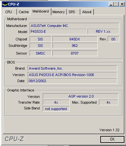The height and width of the screenshot is (146, 126).
Task: Click the Version 1.32 text
Action: click(109, 130)
